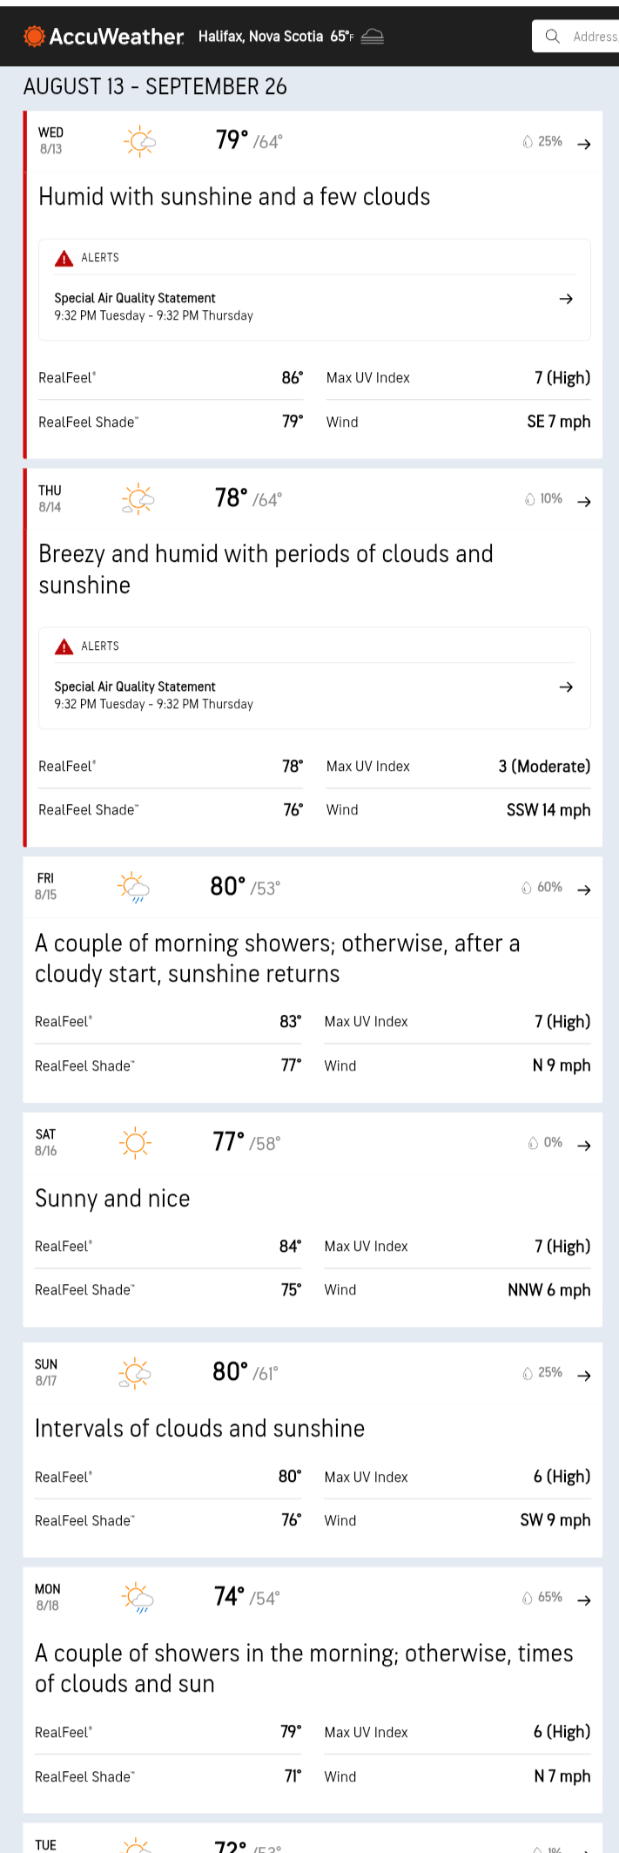Viewport: 619px width, 1853px height.
Task: Click the Halifax, Nova Scotia location text
Action: (260, 37)
